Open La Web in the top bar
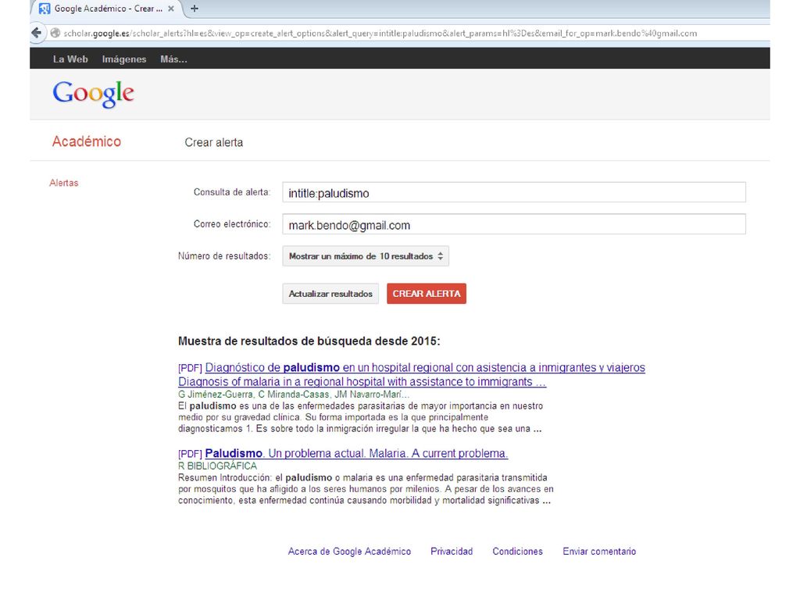 70,59
